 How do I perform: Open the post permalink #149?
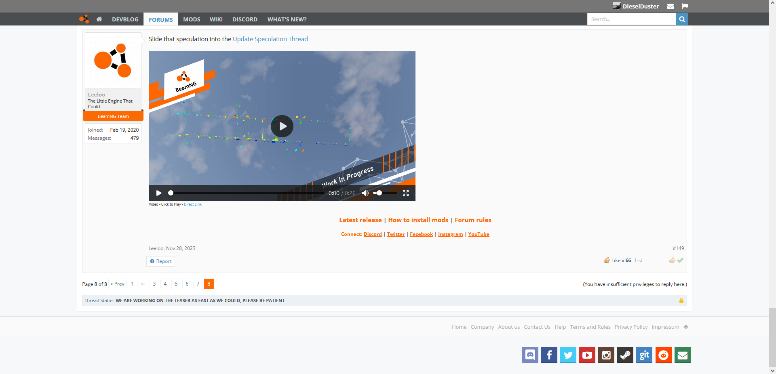(678, 248)
